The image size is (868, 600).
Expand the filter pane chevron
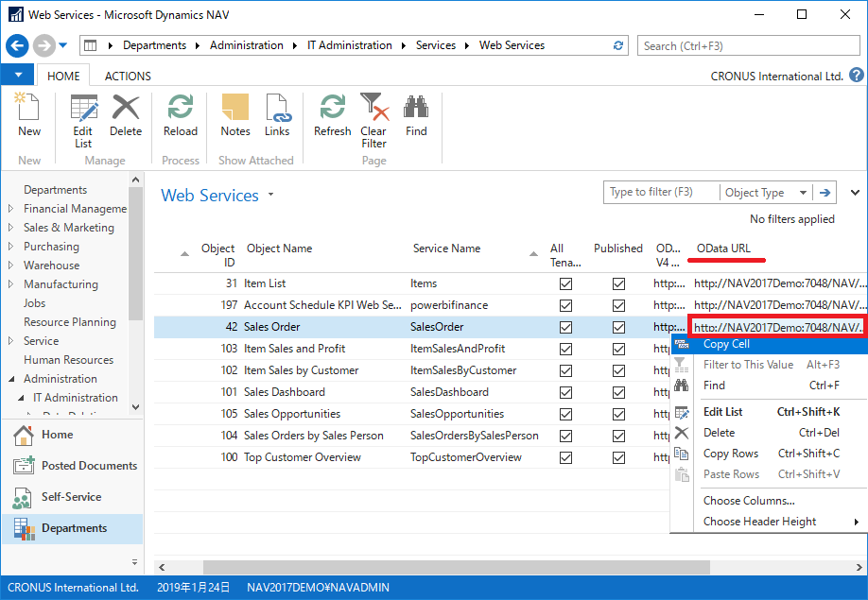pos(856,193)
